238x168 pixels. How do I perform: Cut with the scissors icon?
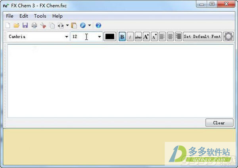(x=43, y=25)
